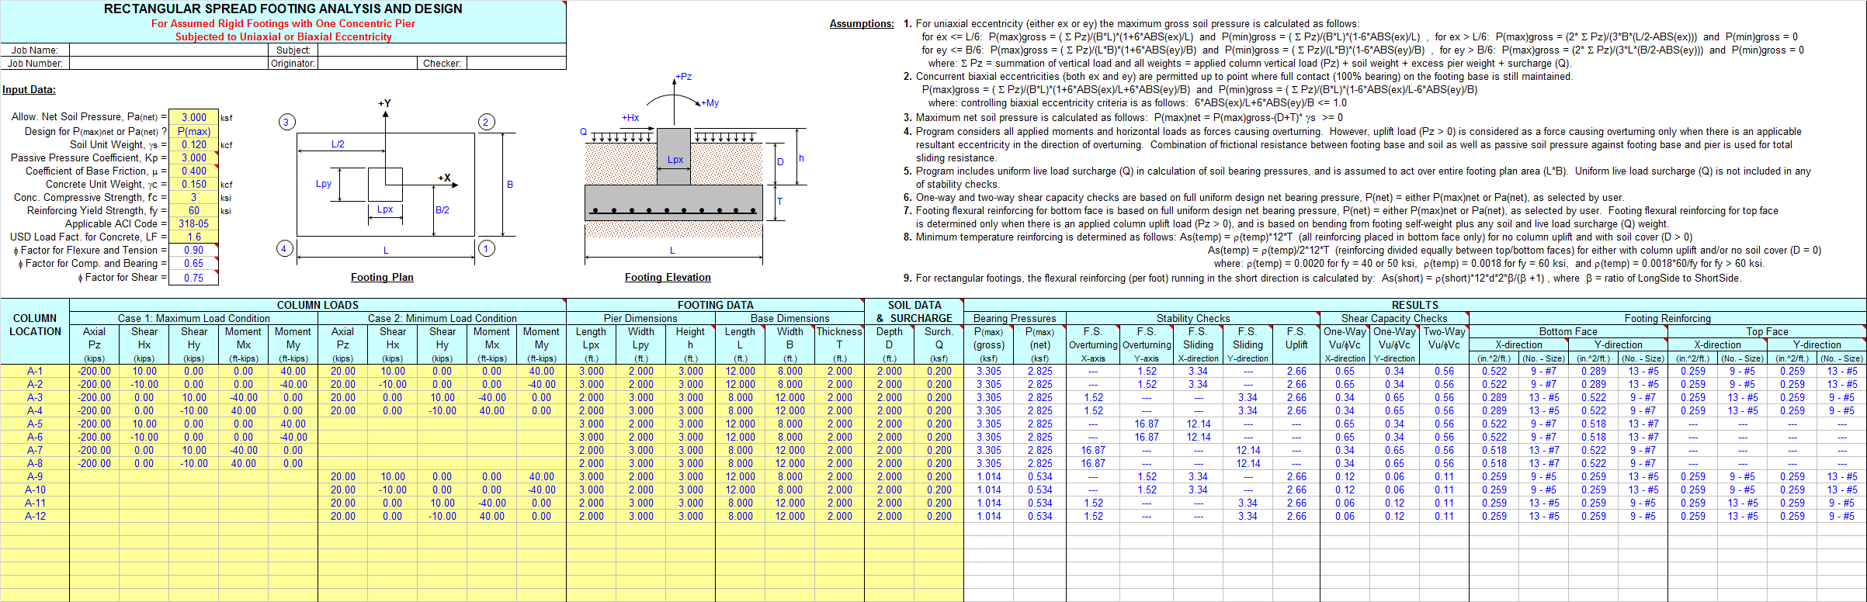
Task: Select the Case 2: Minimum Load Condition header
Action: (442, 318)
